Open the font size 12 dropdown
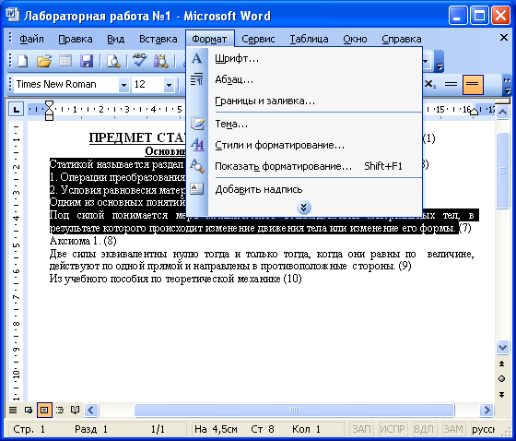 [x=169, y=85]
